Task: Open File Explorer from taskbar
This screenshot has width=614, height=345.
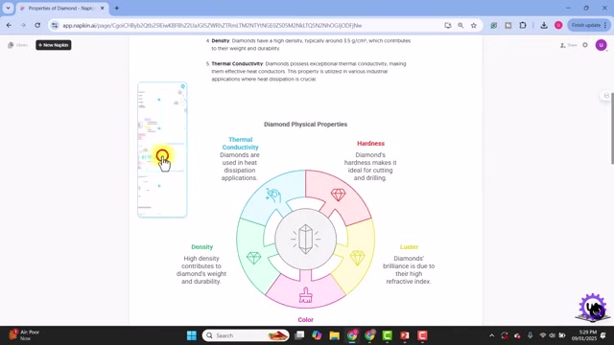Action: (x=334, y=335)
